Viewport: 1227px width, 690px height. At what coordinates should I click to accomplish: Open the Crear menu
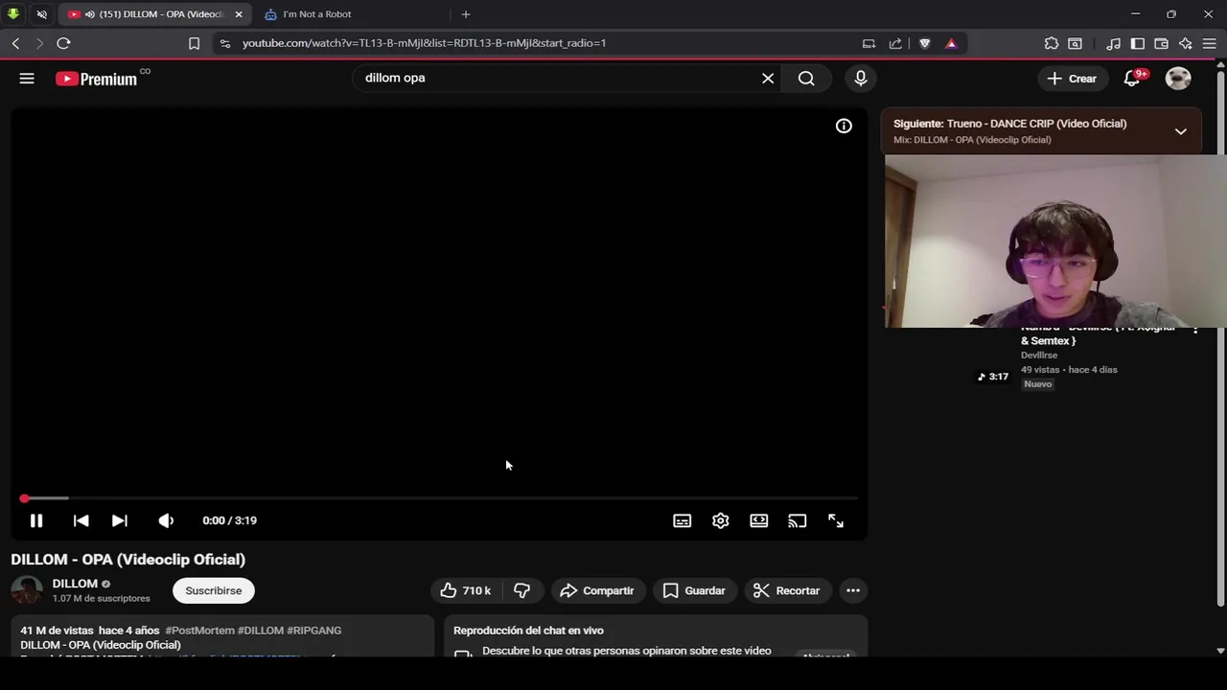[1072, 79]
